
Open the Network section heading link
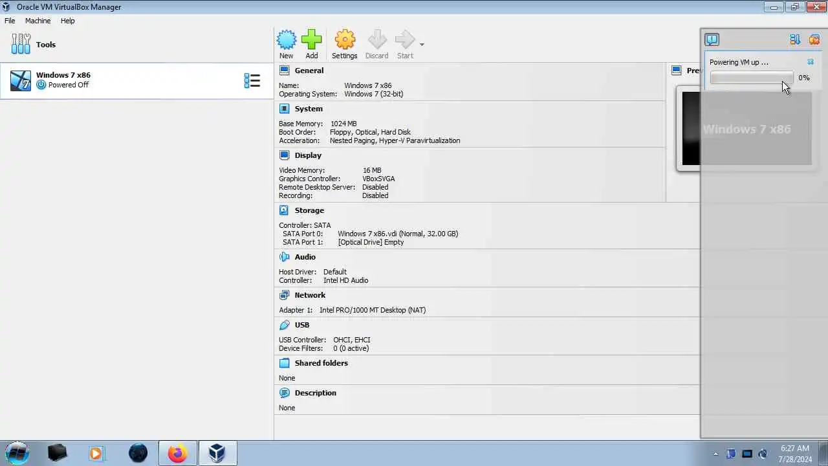tap(310, 295)
